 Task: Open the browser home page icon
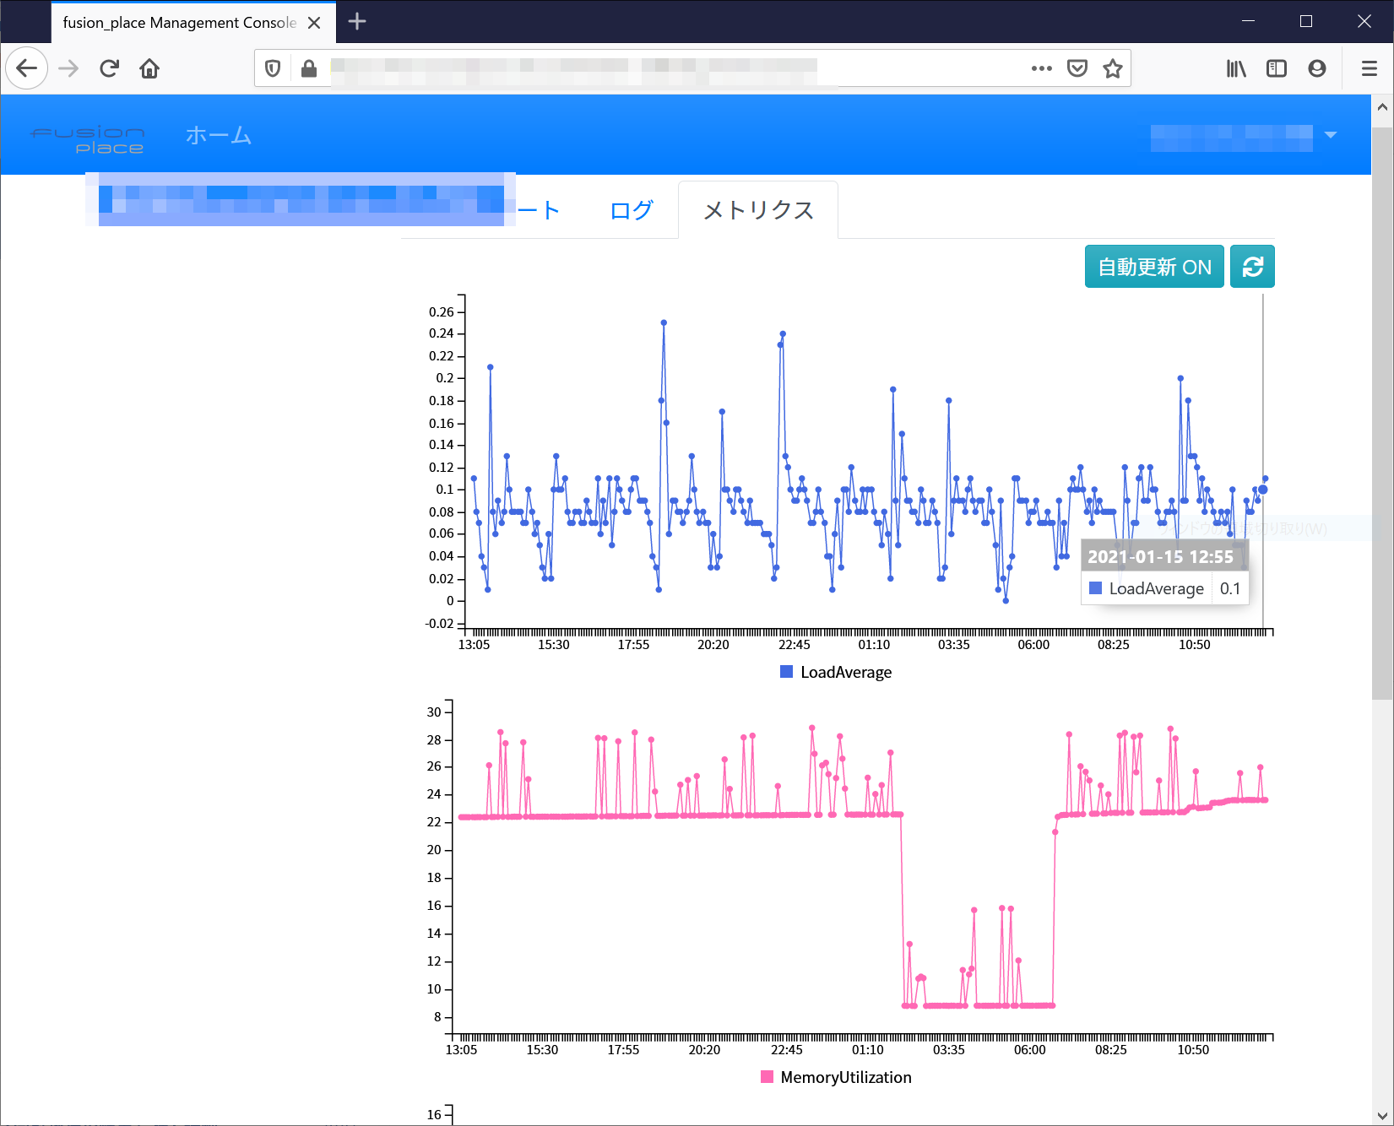click(x=149, y=68)
